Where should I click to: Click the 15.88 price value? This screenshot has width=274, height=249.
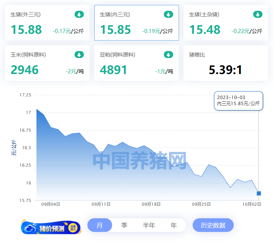pos(26,30)
